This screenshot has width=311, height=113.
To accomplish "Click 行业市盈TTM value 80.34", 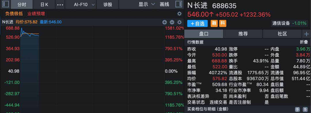I will coord(263,85).
